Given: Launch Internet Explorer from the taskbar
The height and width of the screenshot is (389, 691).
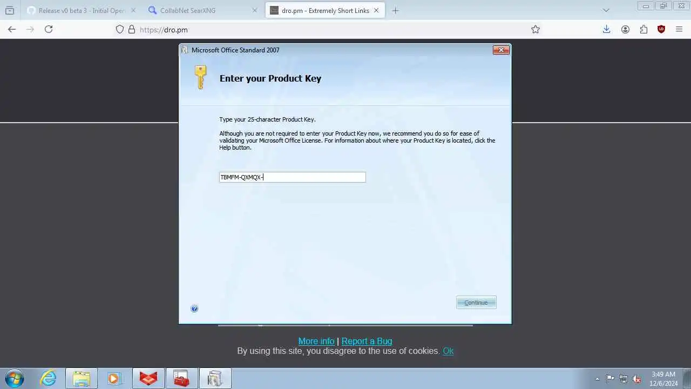Looking at the screenshot, I should pos(49,378).
